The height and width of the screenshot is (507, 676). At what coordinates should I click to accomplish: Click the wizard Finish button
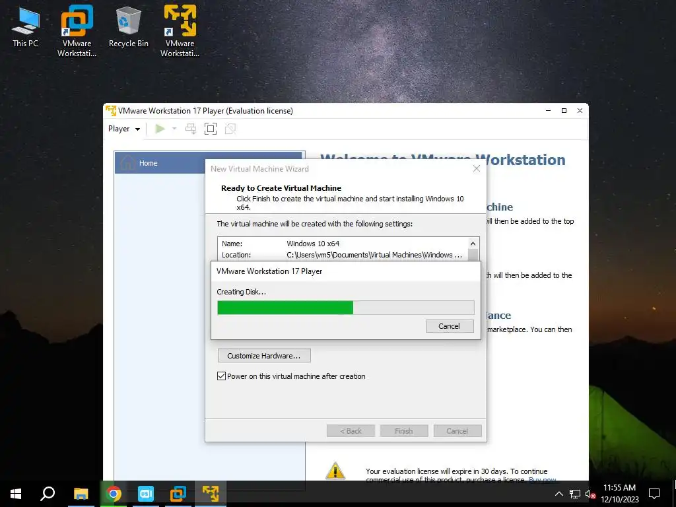click(404, 430)
